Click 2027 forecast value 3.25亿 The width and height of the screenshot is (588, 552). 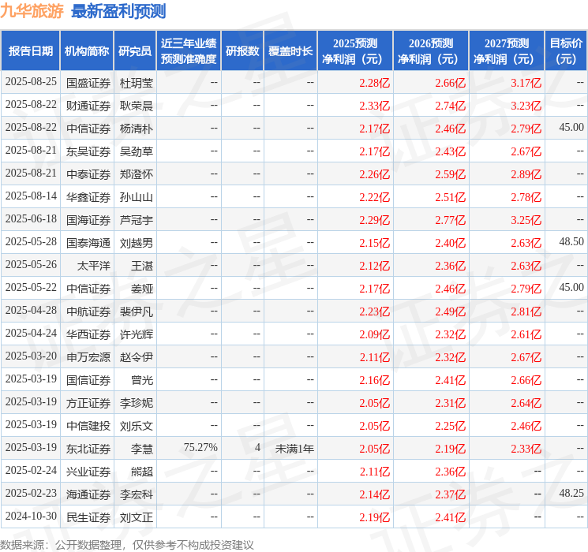(x=526, y=220)
